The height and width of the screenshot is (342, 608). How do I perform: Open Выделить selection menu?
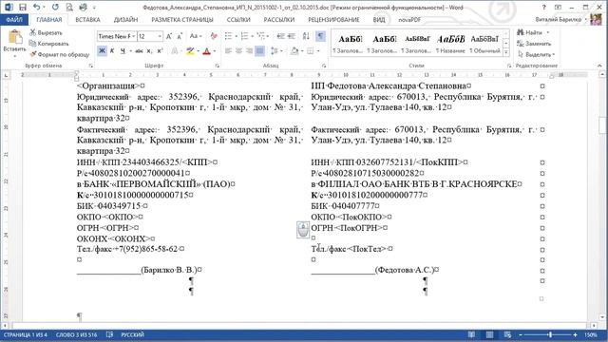click(537, 54)
